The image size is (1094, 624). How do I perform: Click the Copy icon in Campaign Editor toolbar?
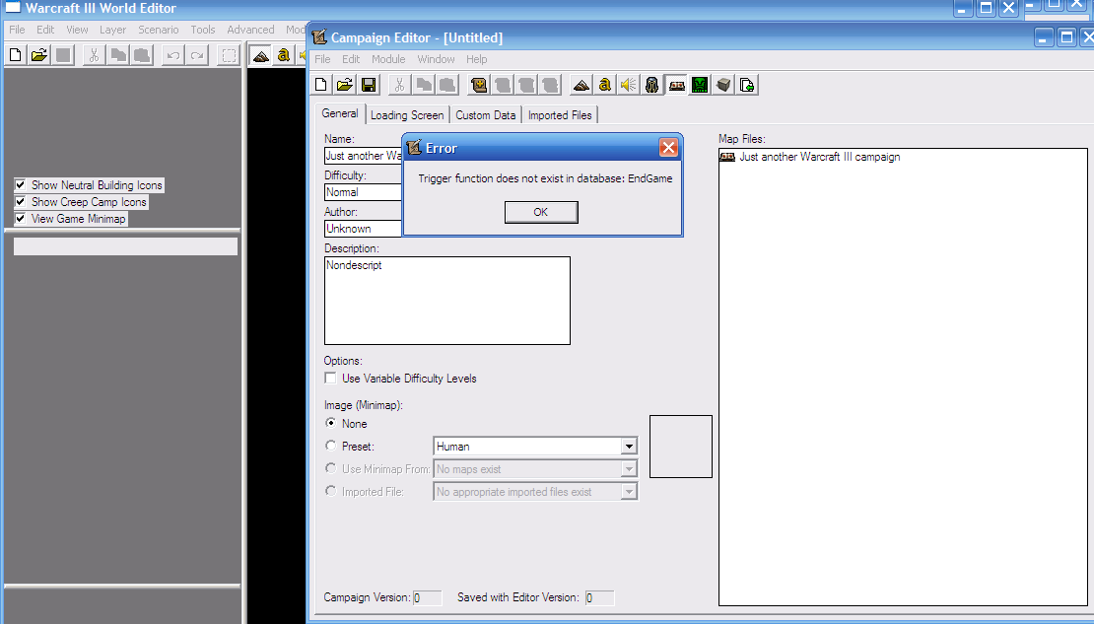(424, 85)
